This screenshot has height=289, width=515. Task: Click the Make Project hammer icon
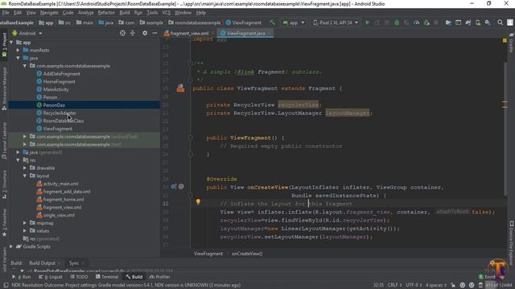pos(272,22)
